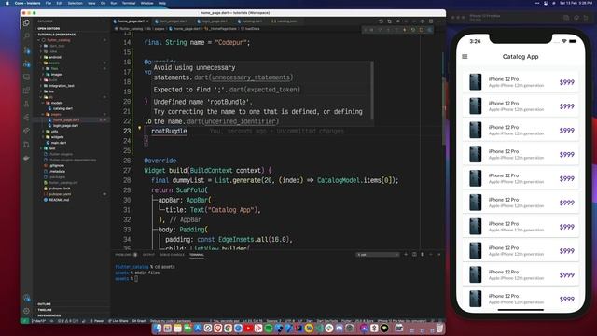Viewport: 597px width, 336px height.
Task: Expand the OUTLINE section
Action: tap(73, 304)
